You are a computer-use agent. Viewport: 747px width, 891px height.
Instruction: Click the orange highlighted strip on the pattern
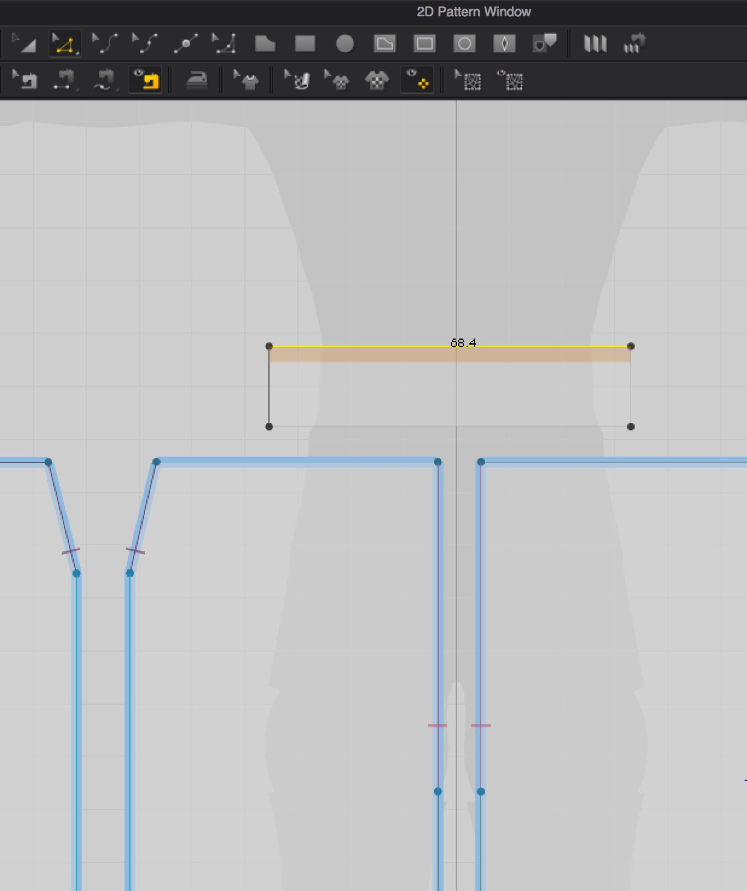point(450,355)
